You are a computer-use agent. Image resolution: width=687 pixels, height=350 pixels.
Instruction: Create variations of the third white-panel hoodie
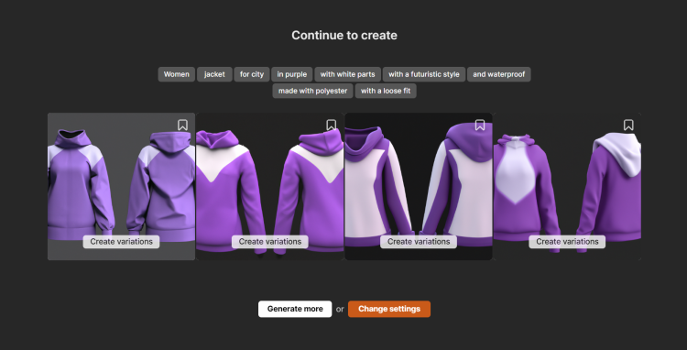419,242
